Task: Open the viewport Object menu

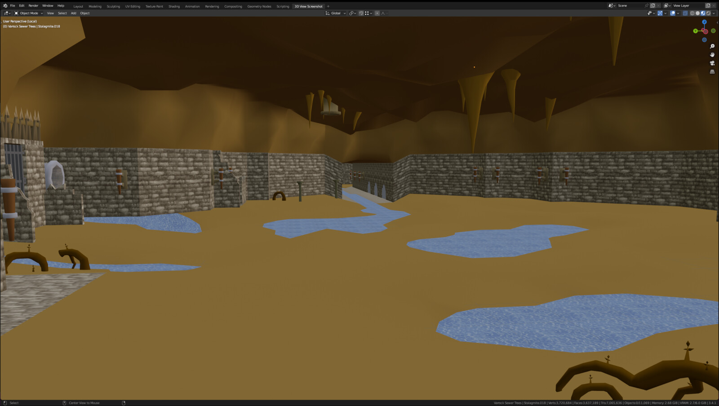Action: (85, 13)
